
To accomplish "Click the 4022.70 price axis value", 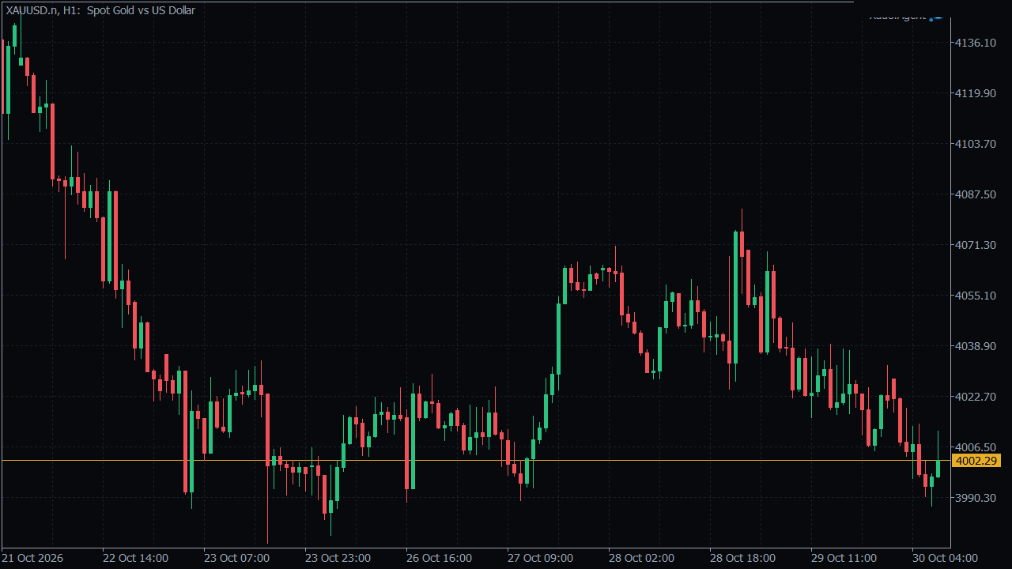I will tap(976, 397).
